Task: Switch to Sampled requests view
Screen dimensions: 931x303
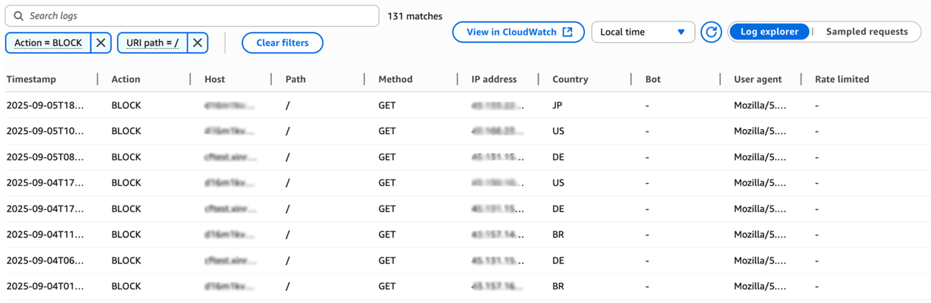Action: point(867,32)
